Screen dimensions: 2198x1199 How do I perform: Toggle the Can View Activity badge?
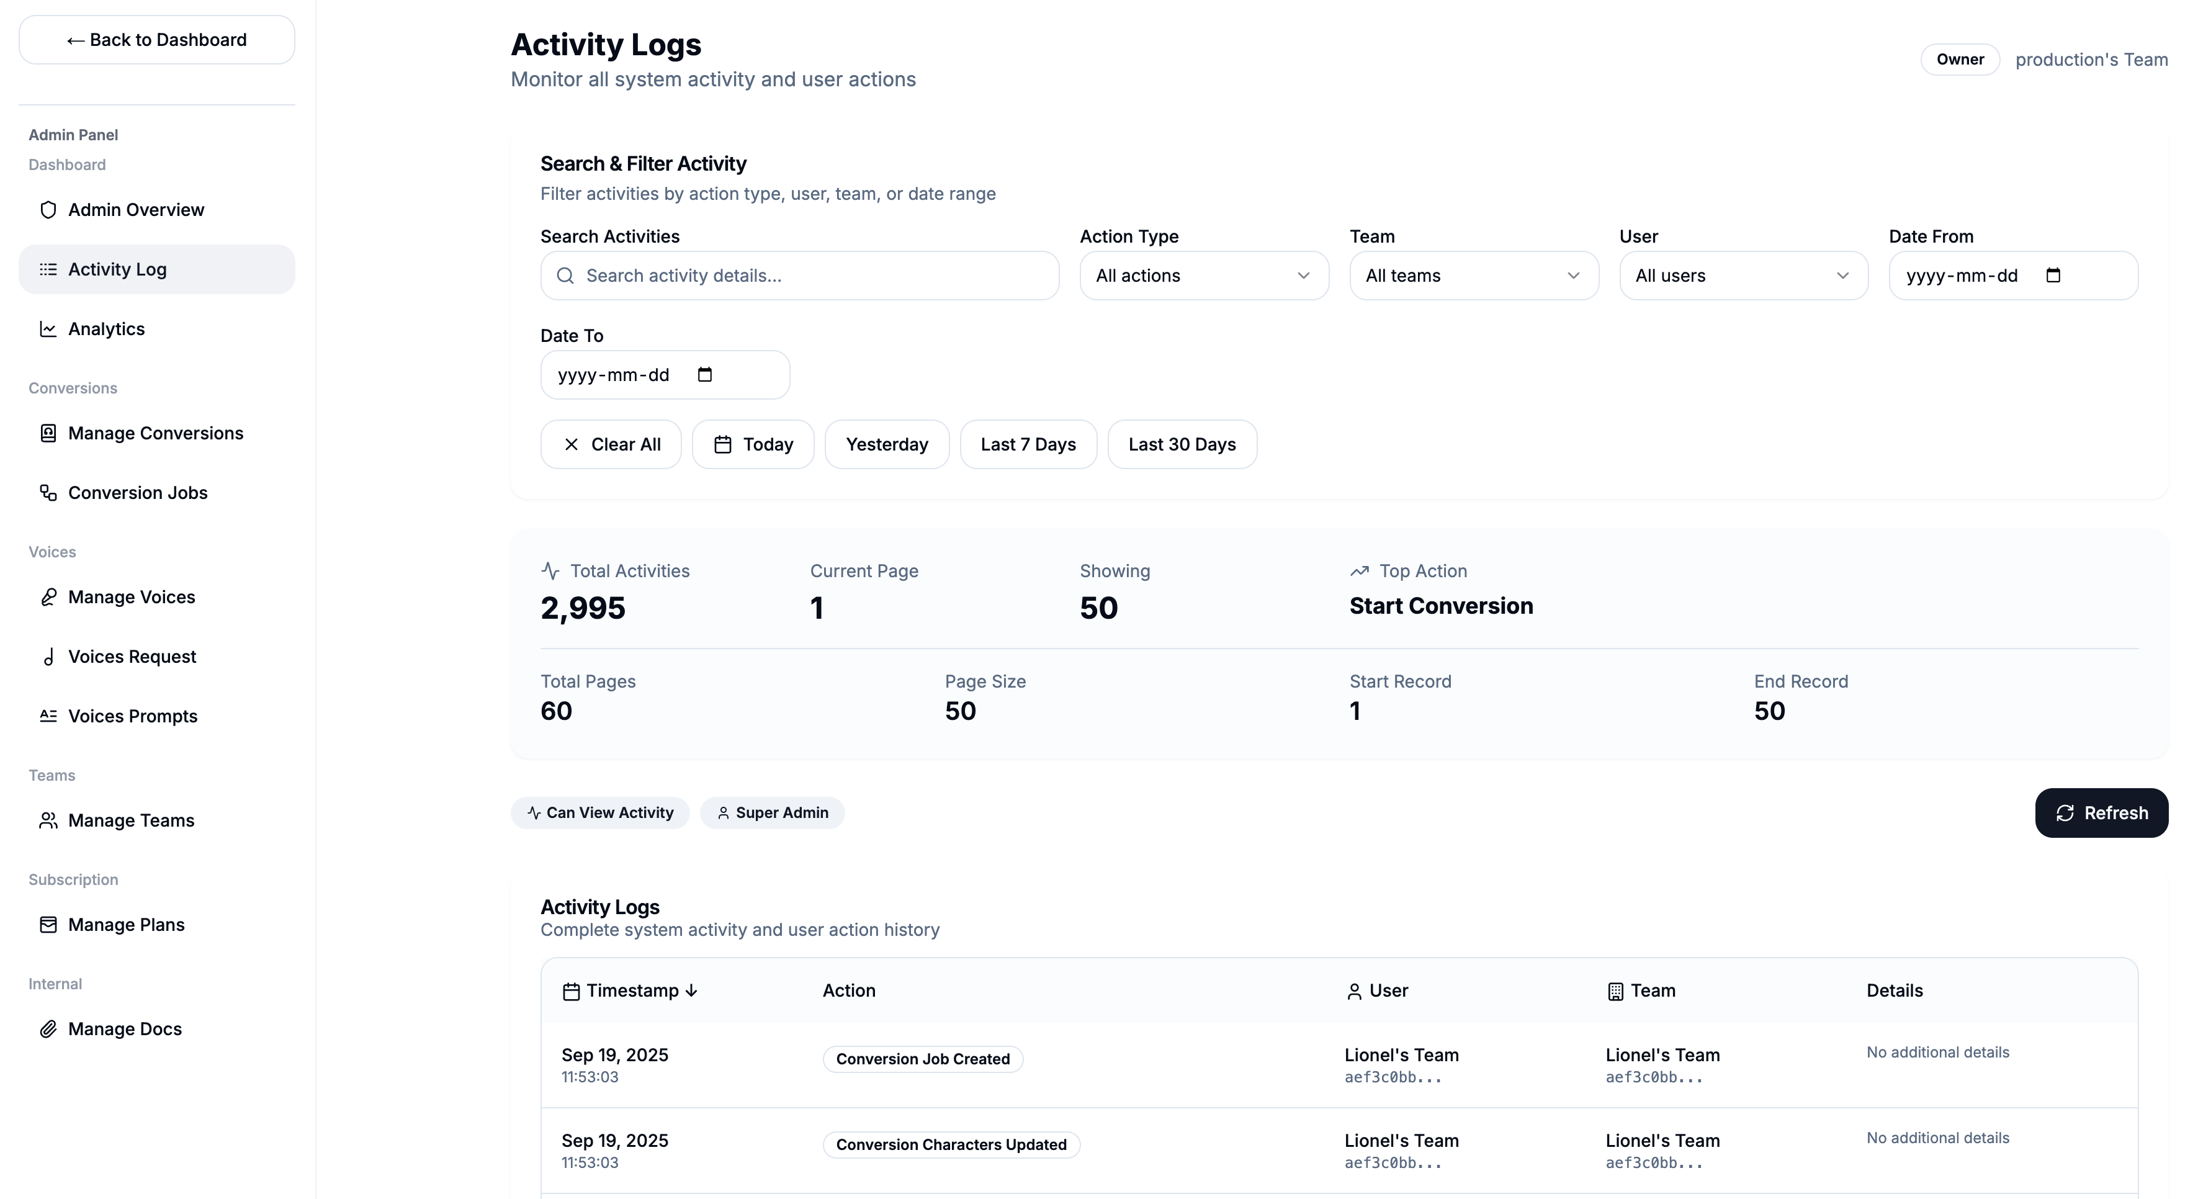(600, 813)
